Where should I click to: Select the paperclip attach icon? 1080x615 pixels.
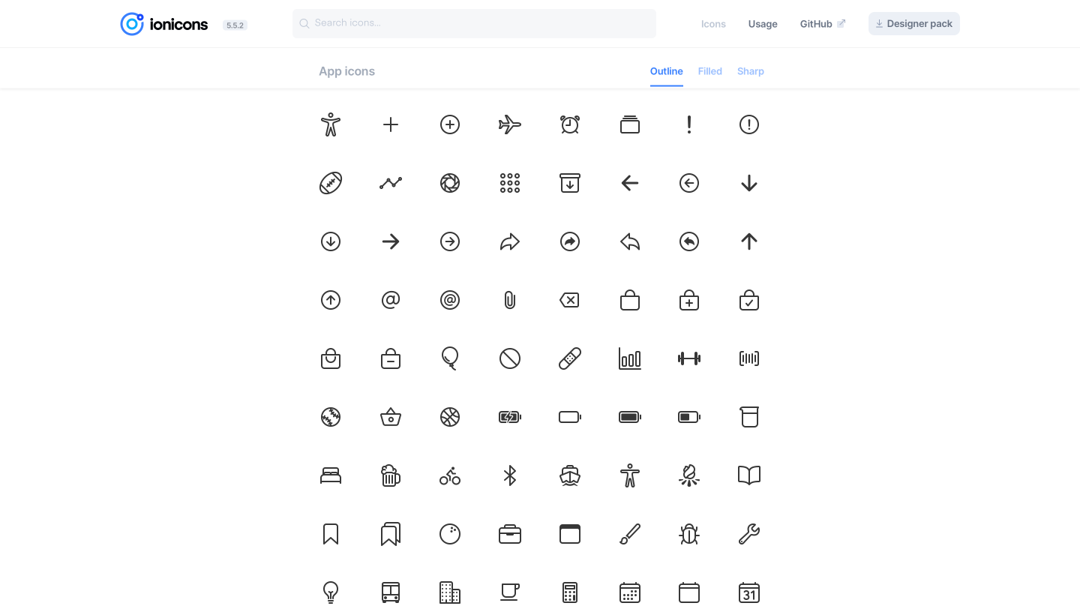pos(510,300)
